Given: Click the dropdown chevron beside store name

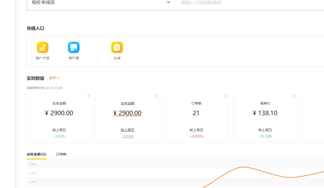Looking at the screenshot, I should (169, 2).
